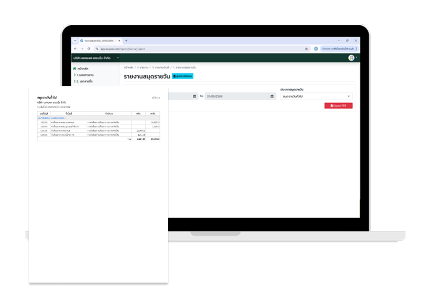431x295 pixels.
Task: Expand the sidebar item 2. เอกสารซื้อ
Action: (x=83, y=81)
